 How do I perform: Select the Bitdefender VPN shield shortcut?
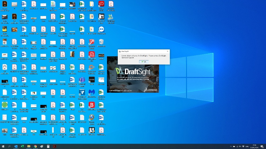tap(92, 56)
